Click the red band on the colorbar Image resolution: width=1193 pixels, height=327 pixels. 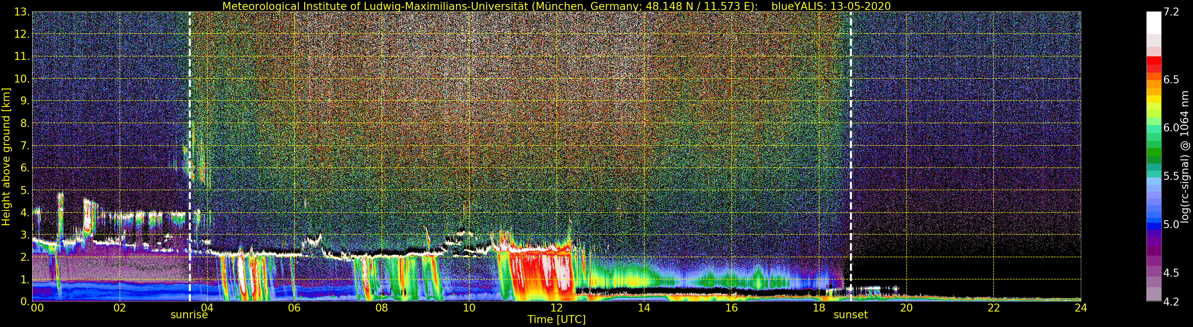coord(1154,62)
